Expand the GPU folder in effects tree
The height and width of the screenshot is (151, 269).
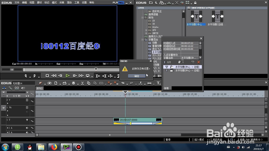tap(146, 30)
